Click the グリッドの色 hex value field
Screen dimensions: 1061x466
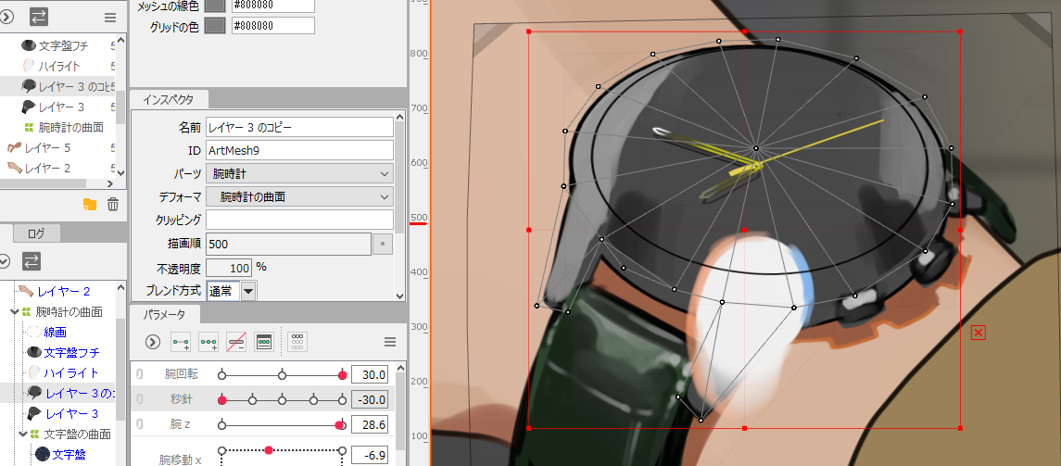(272, 26)
